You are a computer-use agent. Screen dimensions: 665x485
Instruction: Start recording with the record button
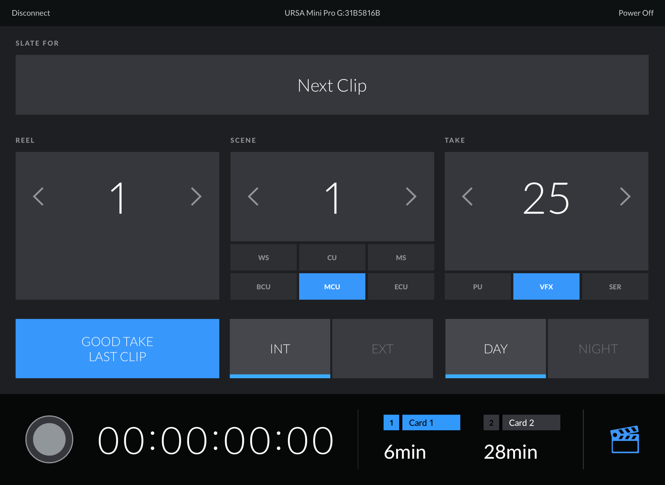click(x=49, y=439)
